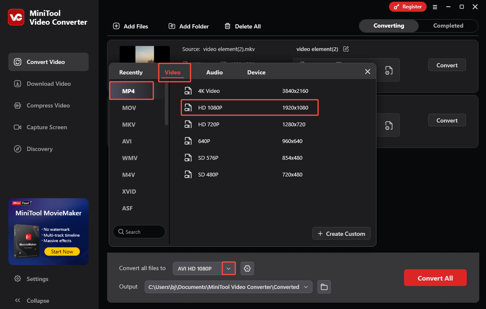
Task: Click the format Search field
Action: (139, 232)
